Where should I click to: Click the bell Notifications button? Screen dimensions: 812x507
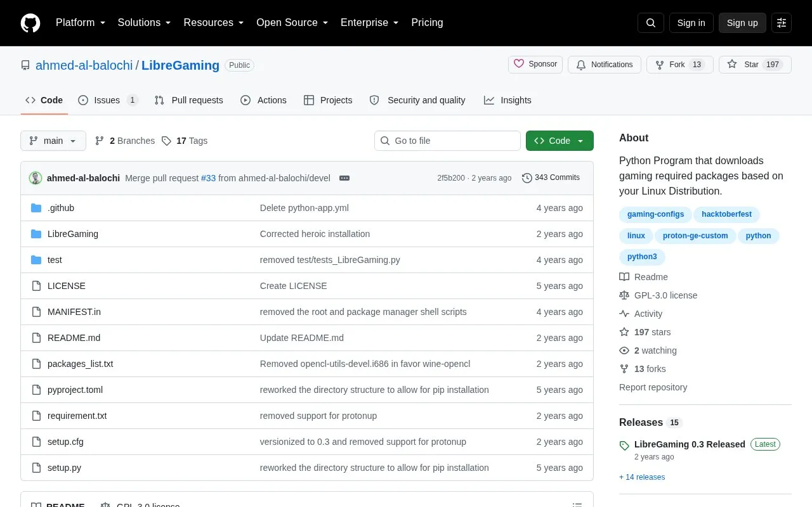tap(605, 65)
